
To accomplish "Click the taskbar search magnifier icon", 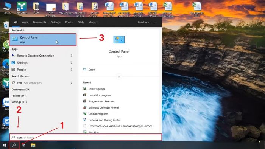I will (14, 145).
